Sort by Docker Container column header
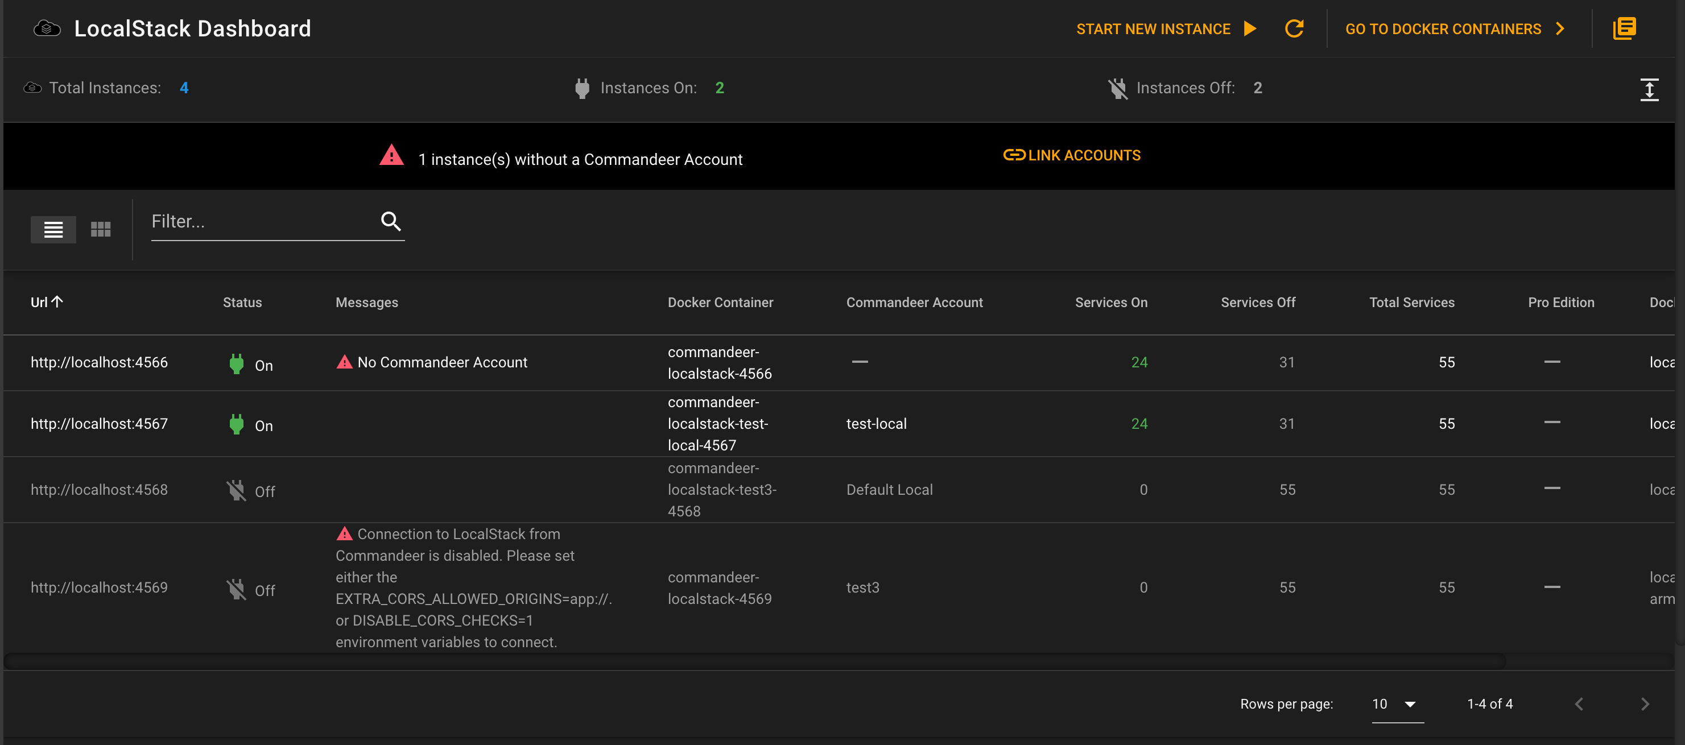The image size is (1685, 745). [720, 302]
